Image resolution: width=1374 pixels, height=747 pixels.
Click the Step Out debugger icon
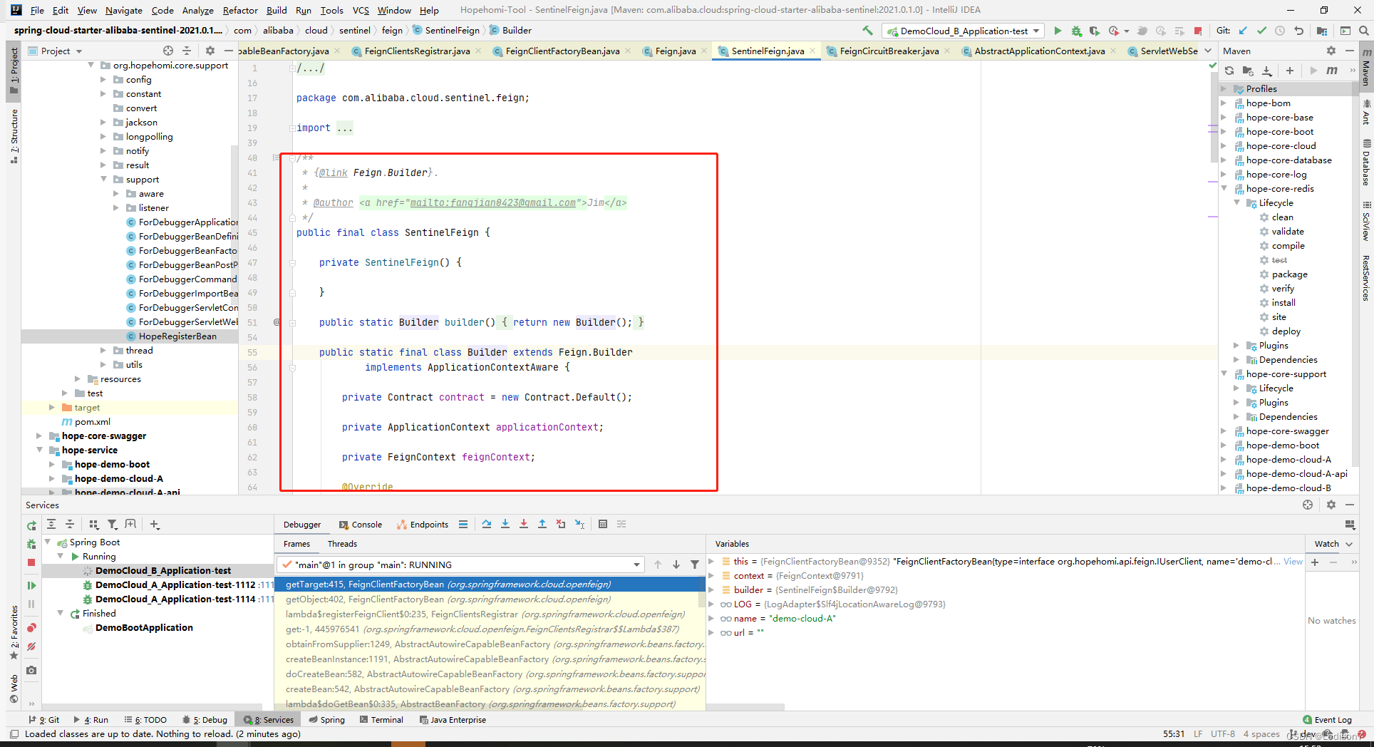542,524
